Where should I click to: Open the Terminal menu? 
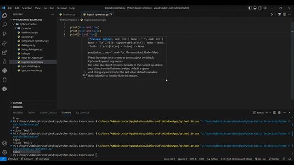point(62,8)
